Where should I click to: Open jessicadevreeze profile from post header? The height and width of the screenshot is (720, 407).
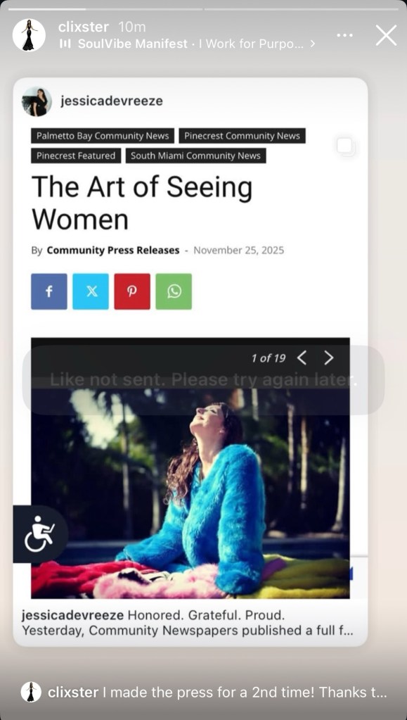pyautogui.click(x=112, y=101)
